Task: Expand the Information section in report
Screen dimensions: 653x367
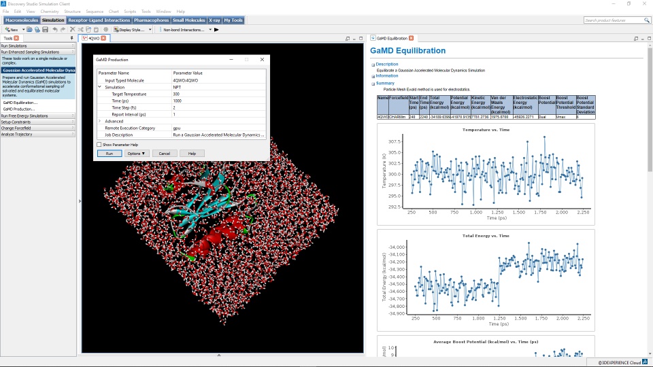Action: [x=373, y=76]
